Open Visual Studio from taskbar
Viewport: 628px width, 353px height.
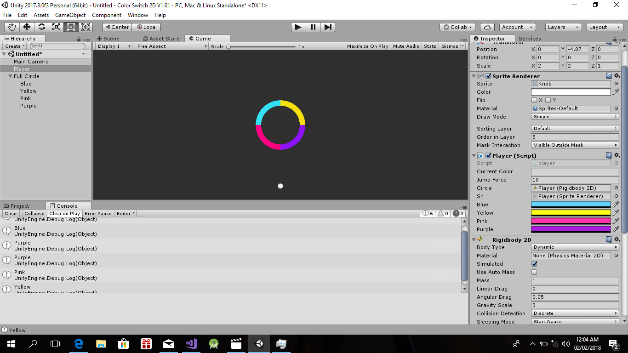click(x=191, y=343)
